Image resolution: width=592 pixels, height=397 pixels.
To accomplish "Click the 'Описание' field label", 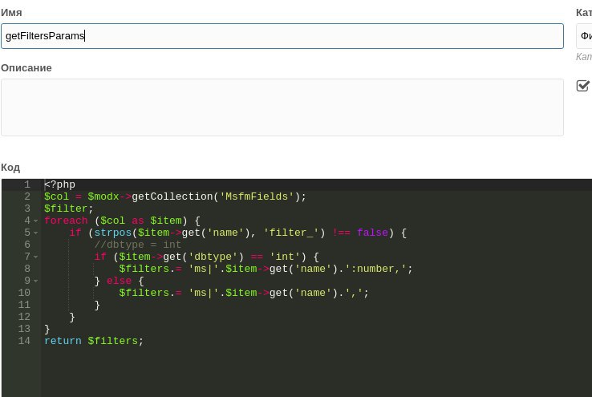I will coord(26,68).
